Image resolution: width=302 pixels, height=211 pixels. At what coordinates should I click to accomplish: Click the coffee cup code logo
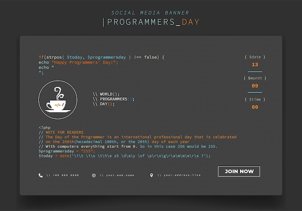pos(58,100)
